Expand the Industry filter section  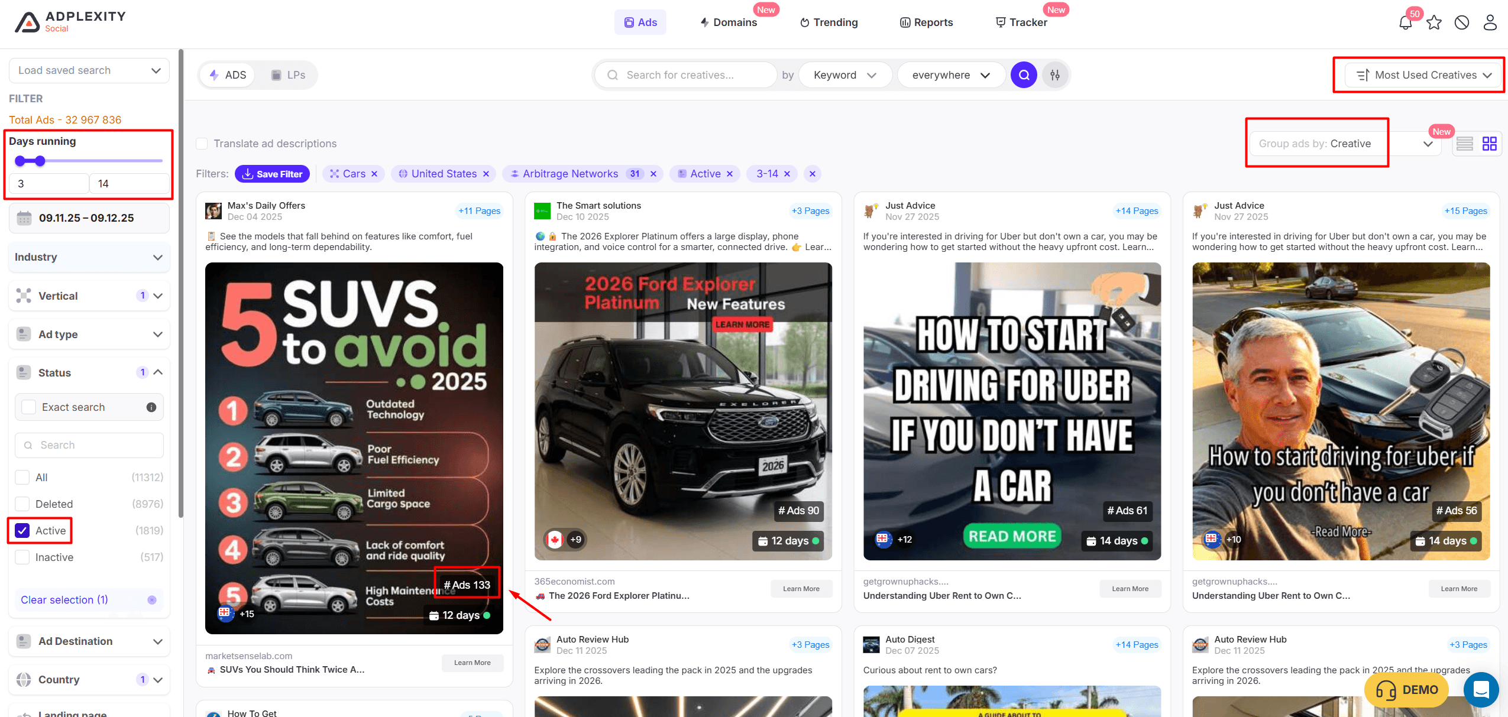click(89, 257)
